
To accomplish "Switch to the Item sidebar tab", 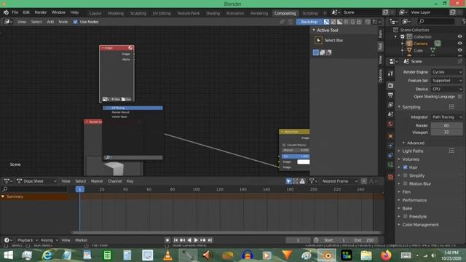I will (380, 33).
